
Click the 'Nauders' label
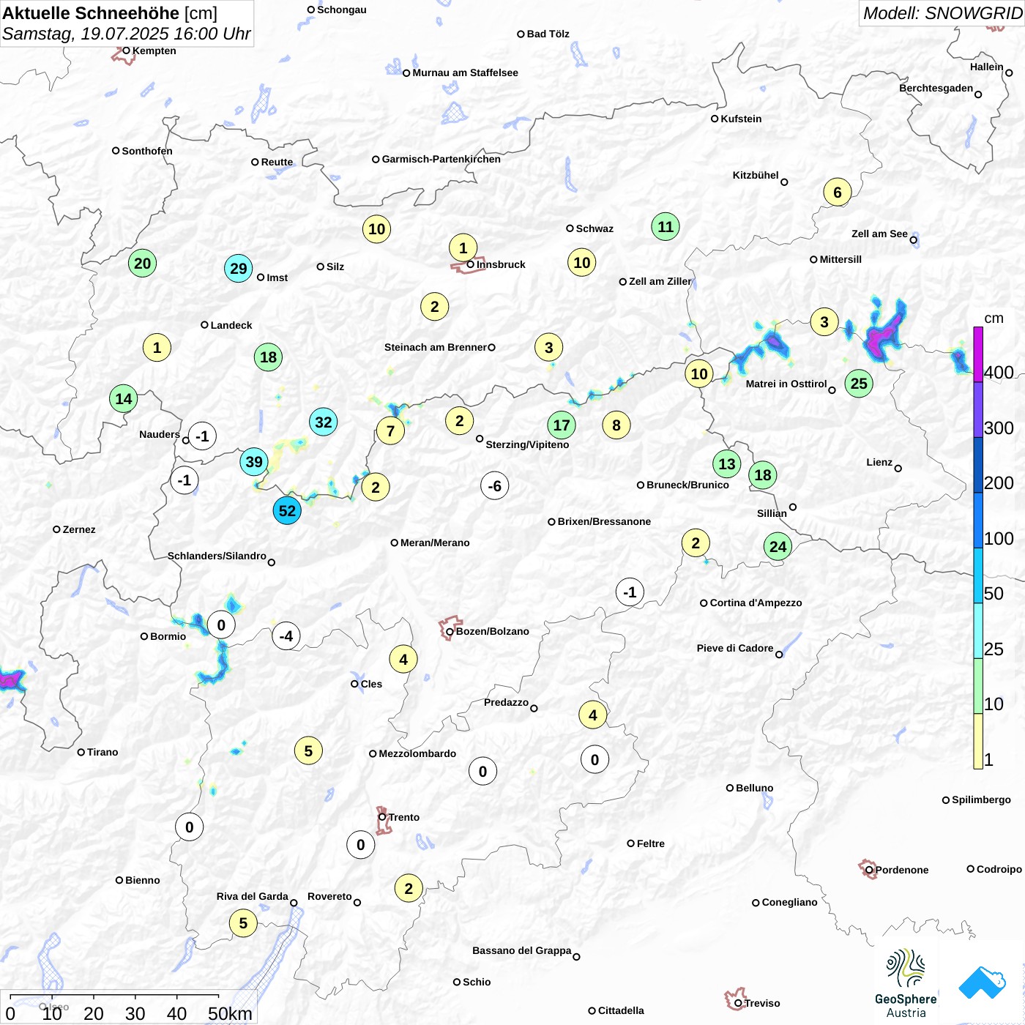[160, 434]
